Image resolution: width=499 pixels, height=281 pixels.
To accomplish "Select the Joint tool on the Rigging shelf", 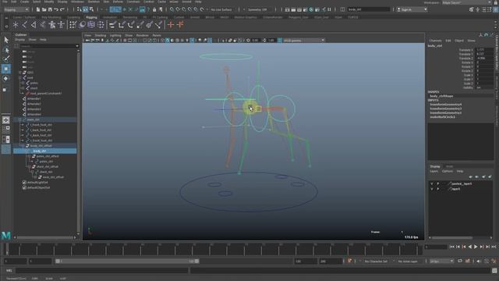I will click(x=24, y=25).
